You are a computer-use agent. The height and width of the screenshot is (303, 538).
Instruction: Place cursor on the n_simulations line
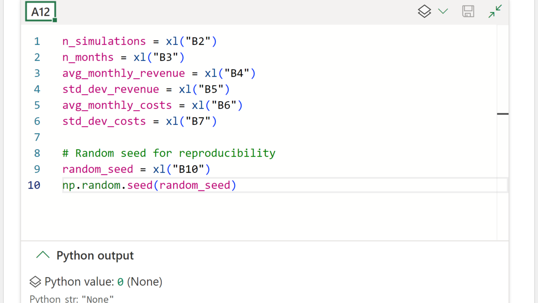[x=139, y=41]
